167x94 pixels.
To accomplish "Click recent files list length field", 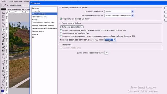I will pos(106,53).
